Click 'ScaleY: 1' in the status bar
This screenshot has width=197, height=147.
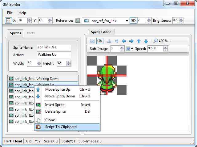pyautogui.click(x=68, y=141)
